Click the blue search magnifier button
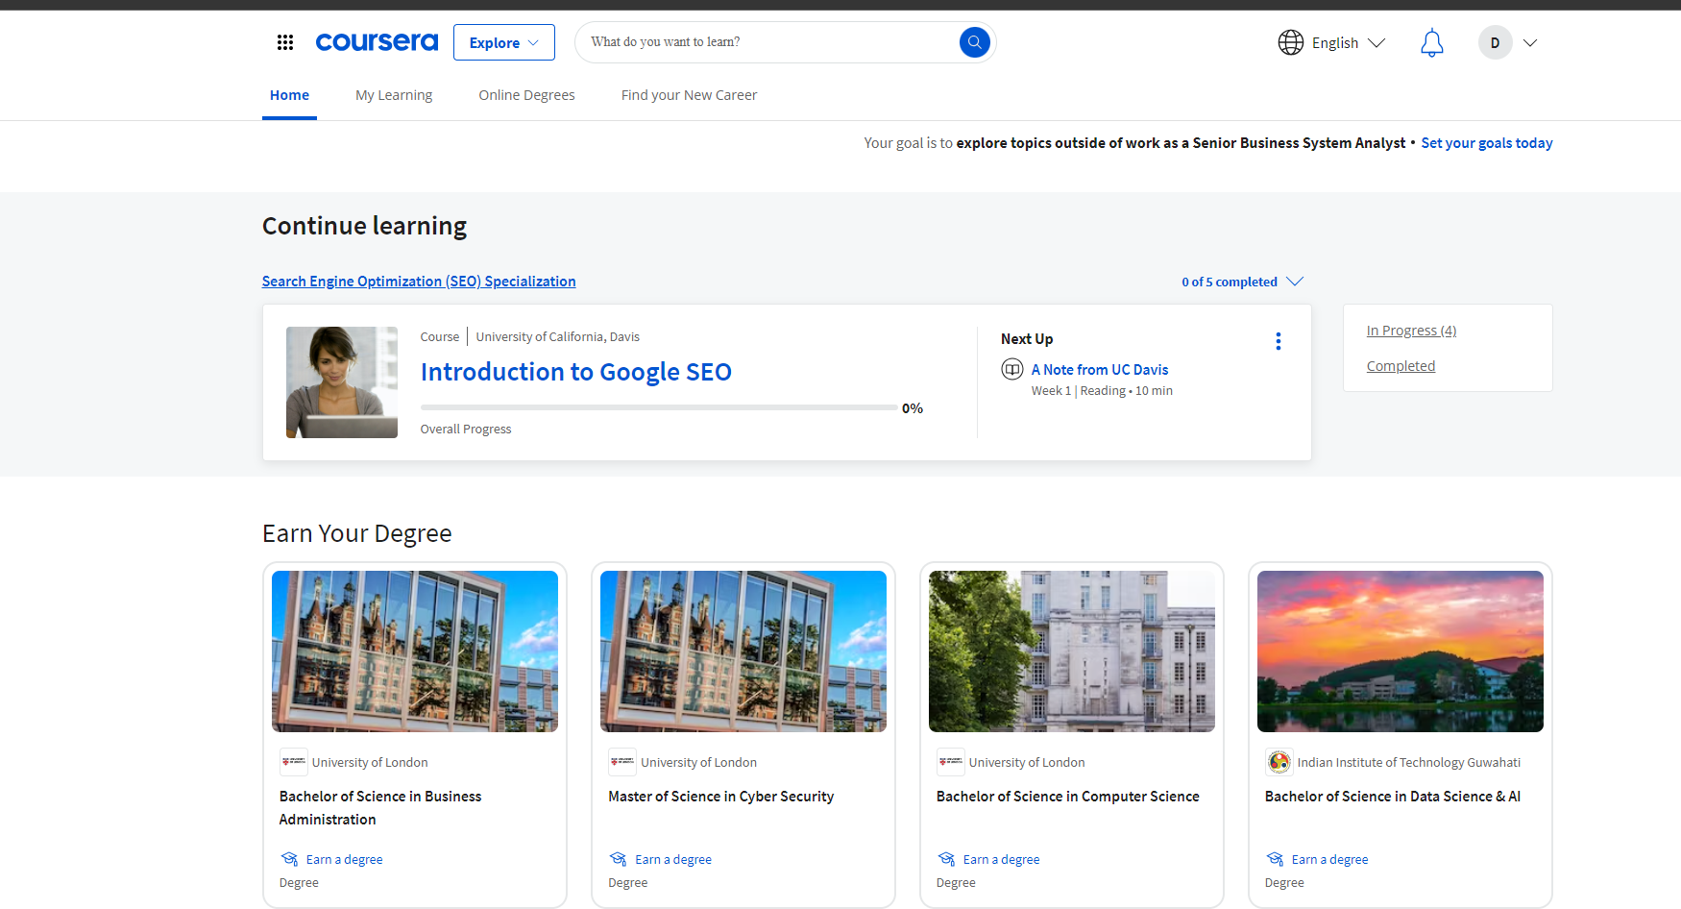The image size is (1681, 909). point(974,42)
